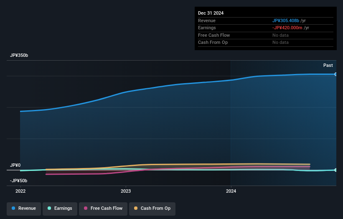Toggle the Free Cash Flow series
This screenshot has width=343, height=219.
[103, 209]
